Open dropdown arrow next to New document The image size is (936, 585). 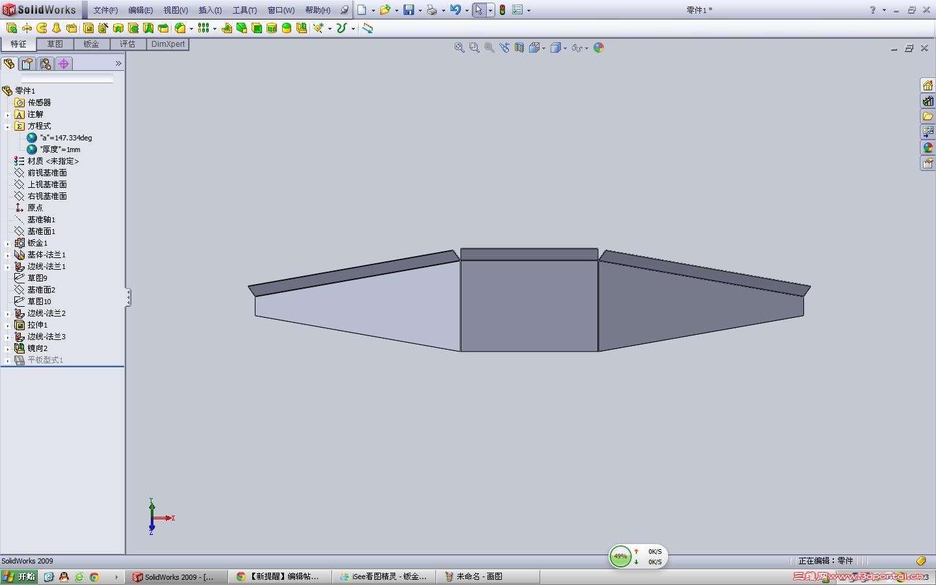373,10
